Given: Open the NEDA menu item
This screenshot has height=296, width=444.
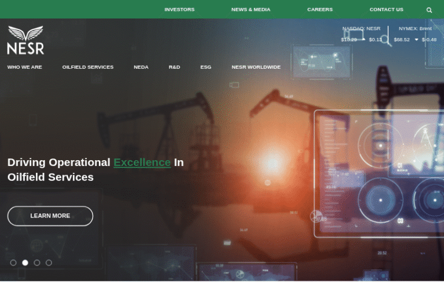Looking at the screenshot, I should 141,67.
